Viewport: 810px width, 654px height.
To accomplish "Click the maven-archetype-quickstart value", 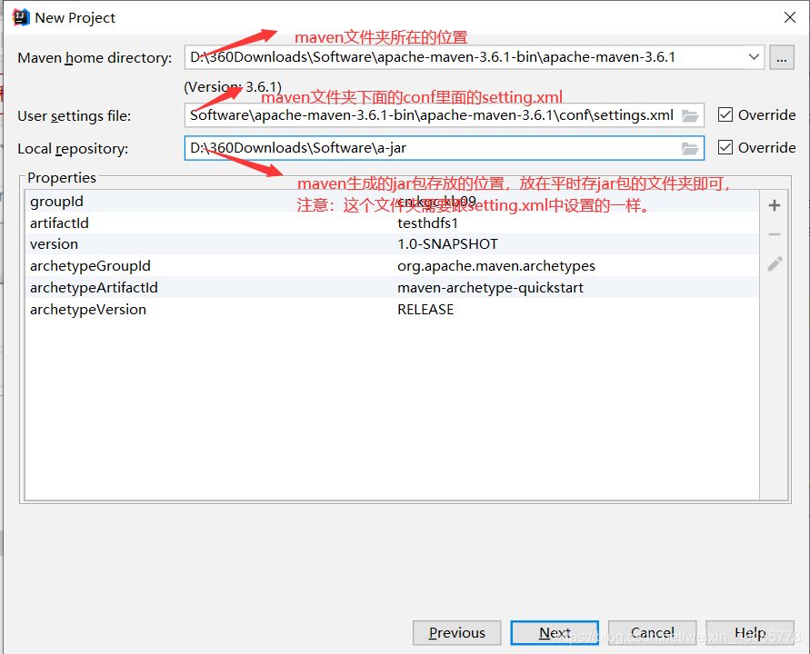I will click(x=490, y=288).
